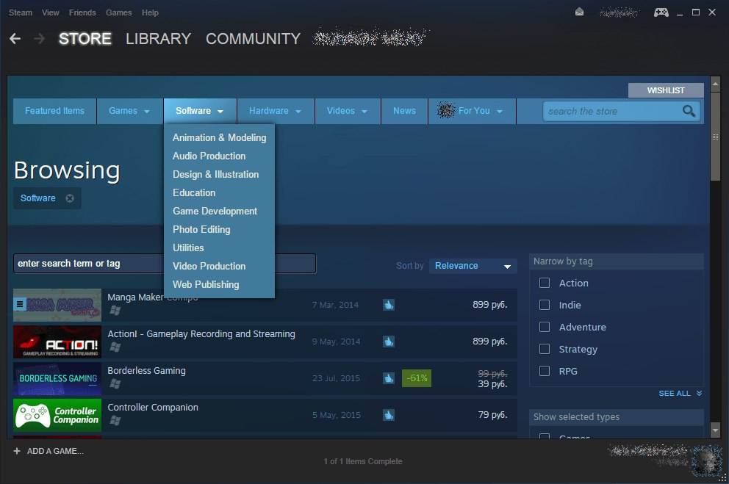Choose Web Publishing category
The width and height of the screenshot is (729, 484).
click(220, 284)
